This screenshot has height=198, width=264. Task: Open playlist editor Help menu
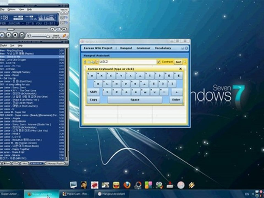point(20,46)
